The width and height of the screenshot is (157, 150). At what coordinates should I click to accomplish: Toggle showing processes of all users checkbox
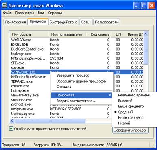coord(11,129)
